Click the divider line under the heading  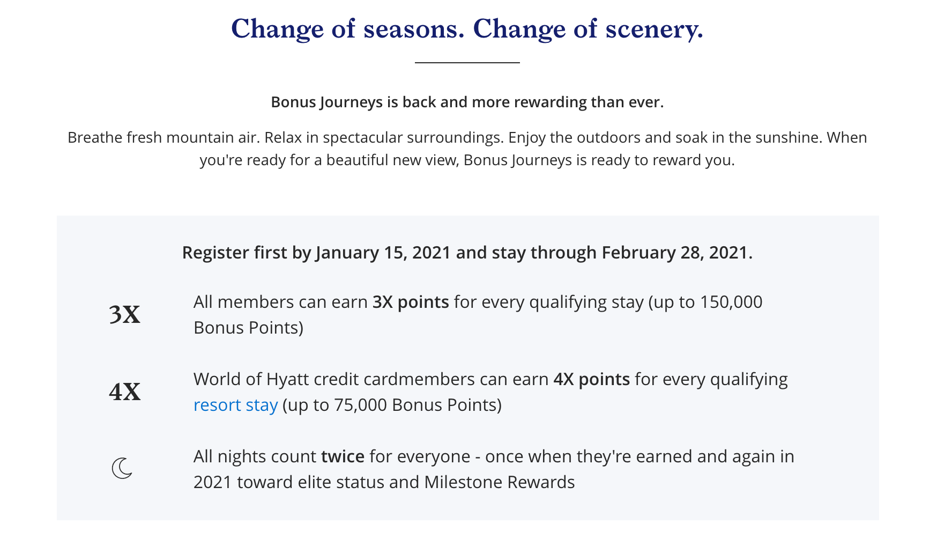[467, 63]
